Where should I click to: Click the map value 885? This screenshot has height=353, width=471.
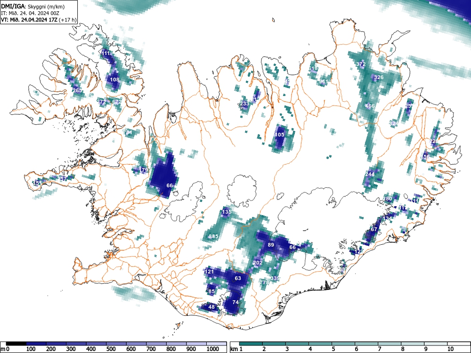213,237
